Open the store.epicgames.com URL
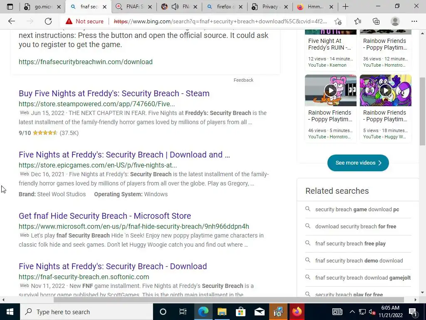426x320 pixels. [x=98, y=165]
